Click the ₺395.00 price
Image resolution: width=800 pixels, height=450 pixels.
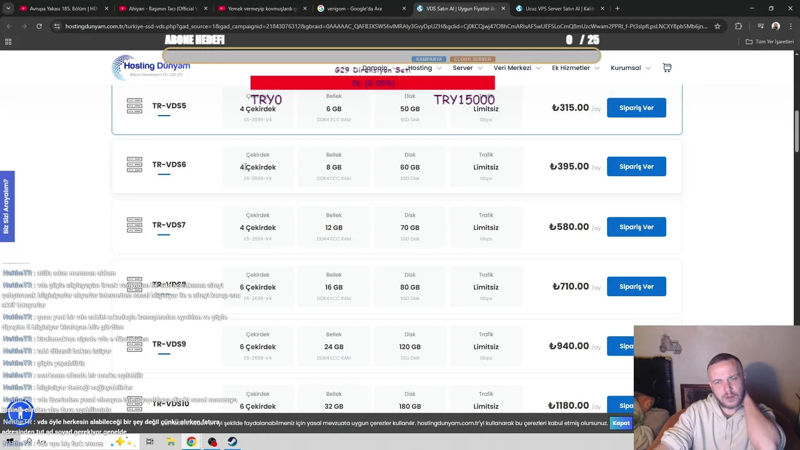click(569, 166)
